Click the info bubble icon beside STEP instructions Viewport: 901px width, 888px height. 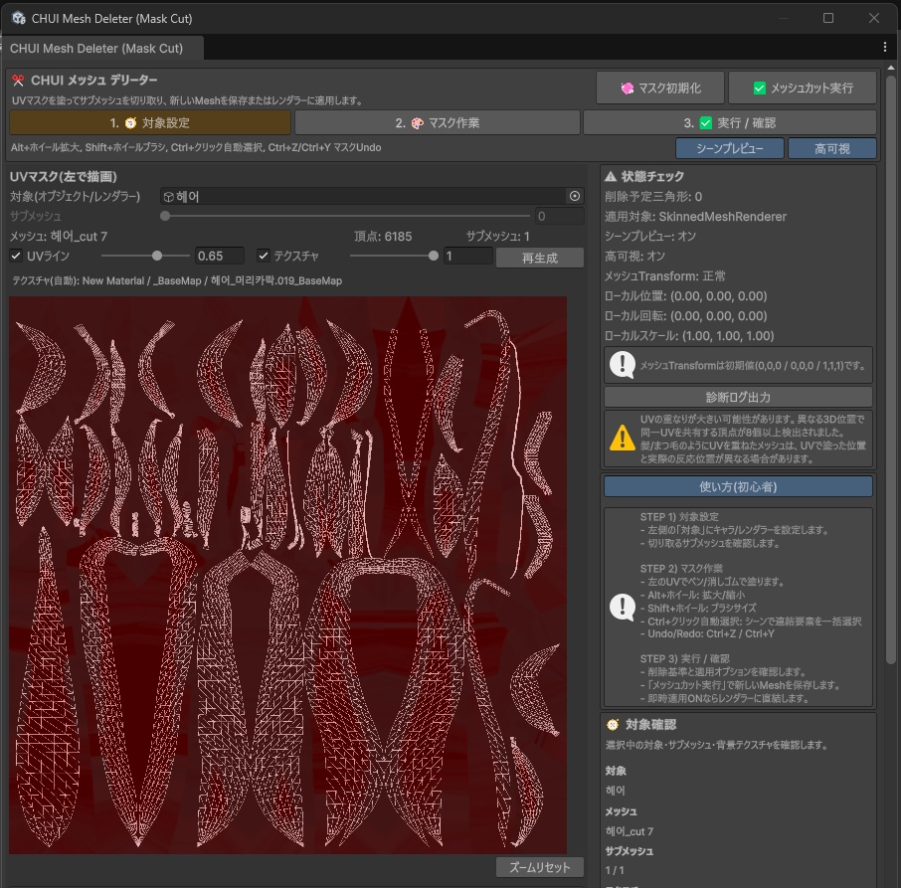(623, 607)
